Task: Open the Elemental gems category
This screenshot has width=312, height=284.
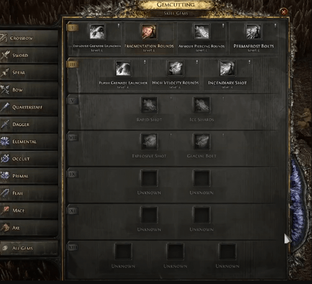Action: [x=29, y=141]
